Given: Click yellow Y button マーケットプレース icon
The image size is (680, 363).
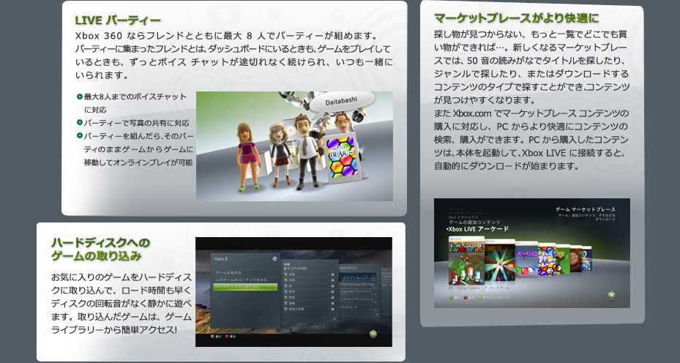Looking at the screenshot, I should (479, 298).
